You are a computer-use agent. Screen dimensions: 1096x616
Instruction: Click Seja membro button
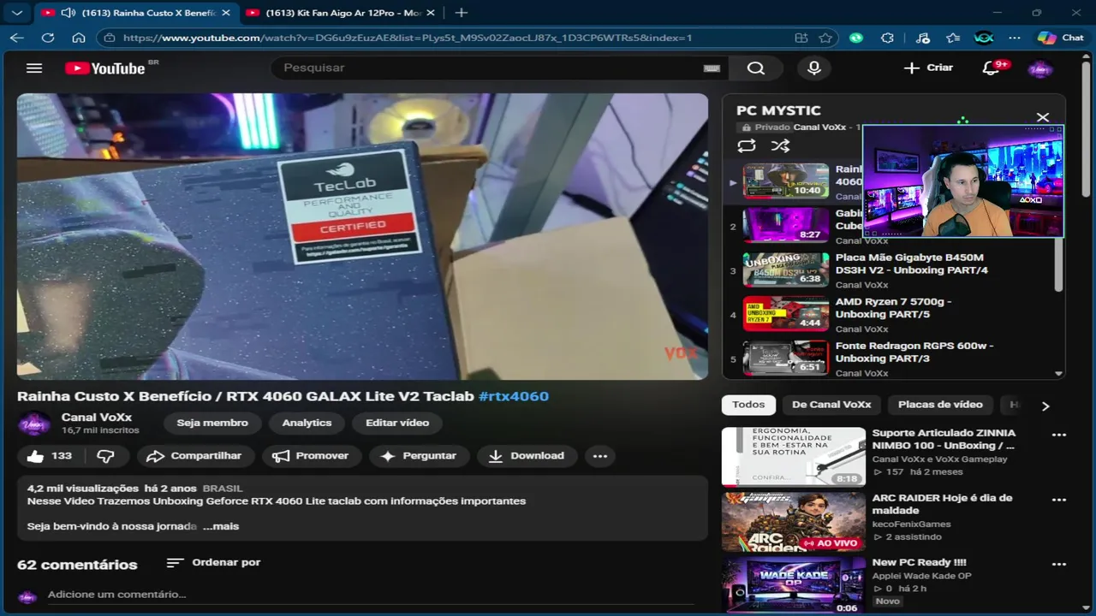[x=212, y=423]
